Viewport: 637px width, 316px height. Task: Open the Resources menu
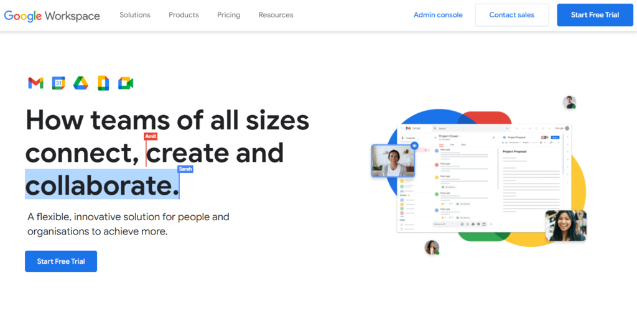tap(276, 15)
